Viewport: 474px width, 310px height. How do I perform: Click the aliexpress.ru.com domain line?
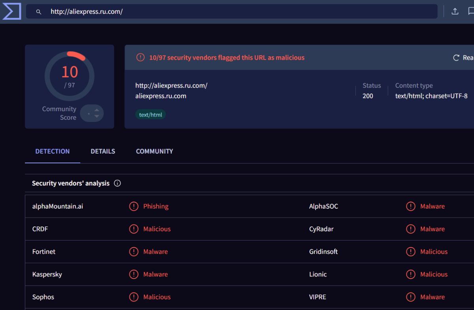(161, 96)
